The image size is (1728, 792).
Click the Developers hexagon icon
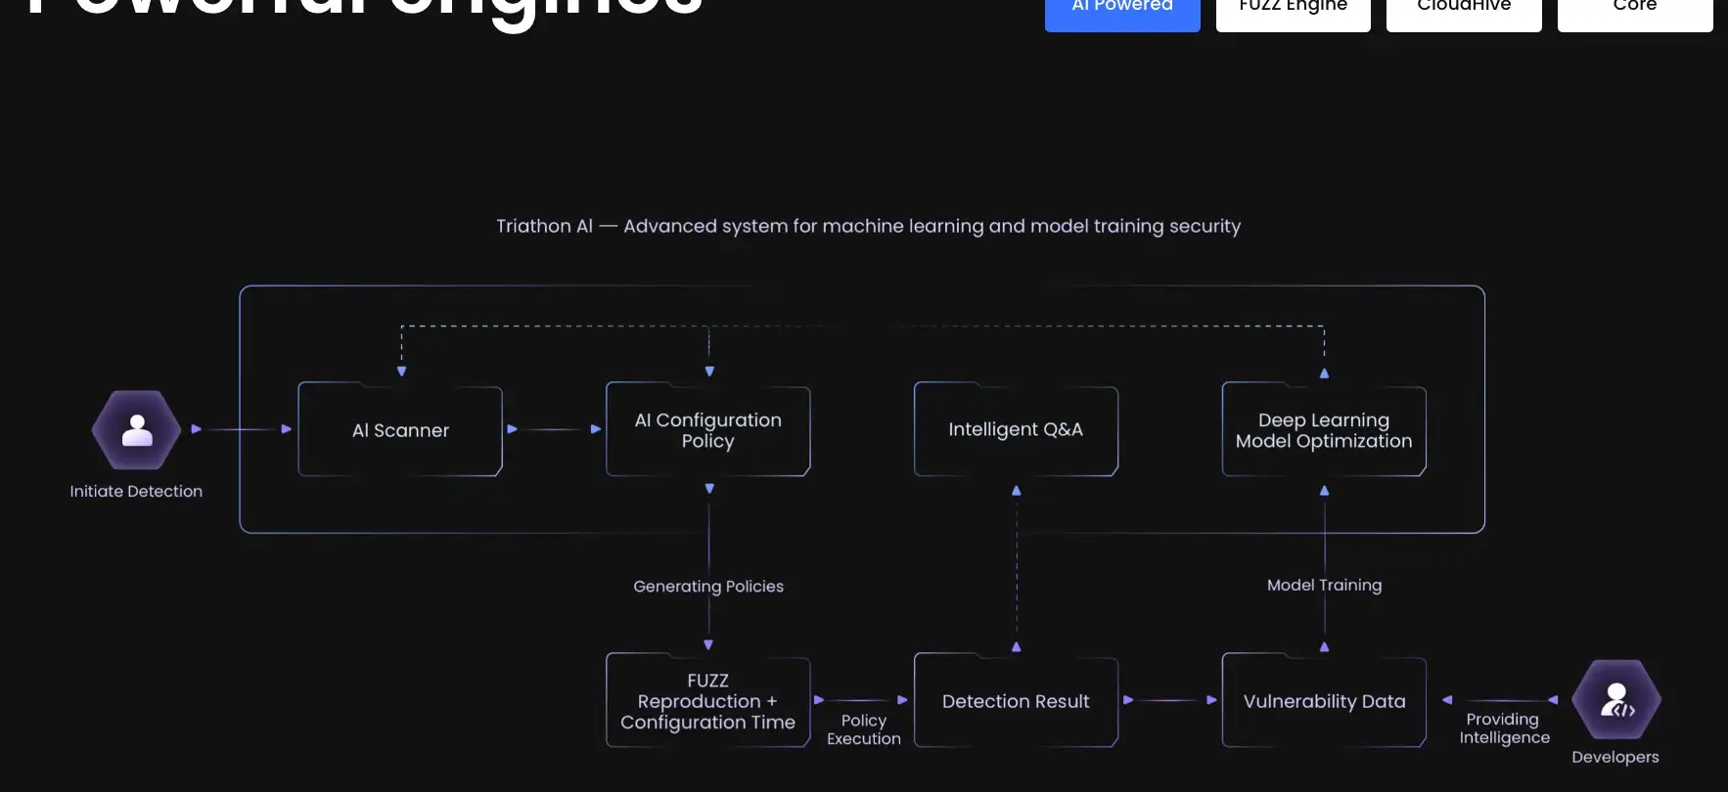[x=1615, y=700]
